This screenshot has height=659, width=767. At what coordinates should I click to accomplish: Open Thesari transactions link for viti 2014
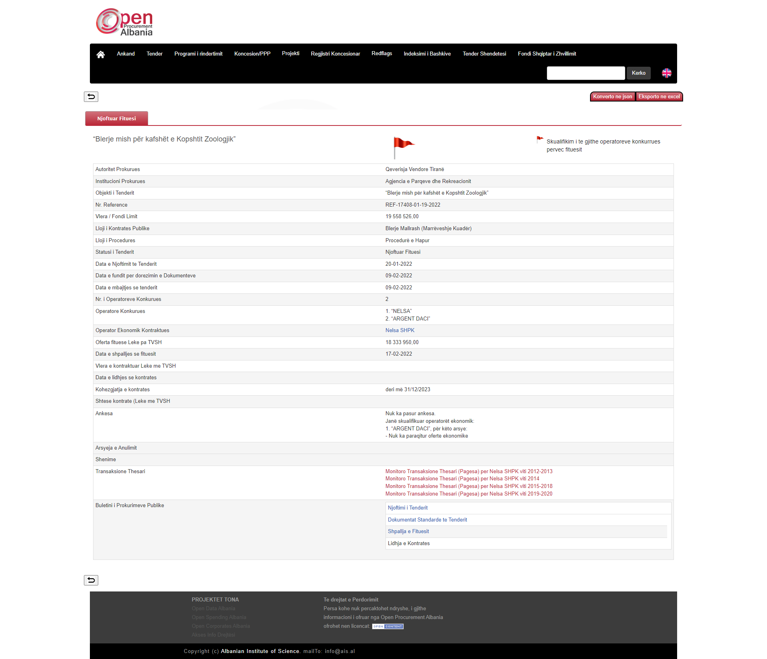click(x=462, y=479)
